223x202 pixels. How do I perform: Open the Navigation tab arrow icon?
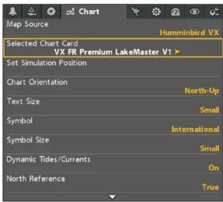[x=51, y=12]
